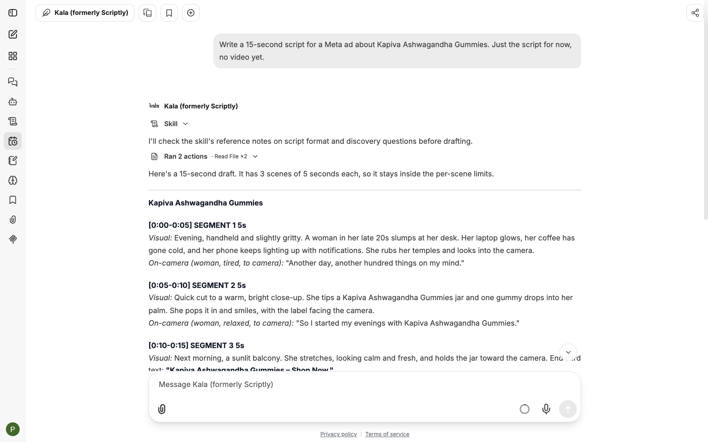Screen dimensions: 708x442
Task: Open the Kala (formerly Scriptly) title button
Action: (x=85, y=13)
